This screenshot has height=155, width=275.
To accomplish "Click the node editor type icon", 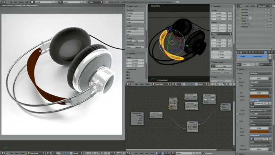I will click(128, 153).
